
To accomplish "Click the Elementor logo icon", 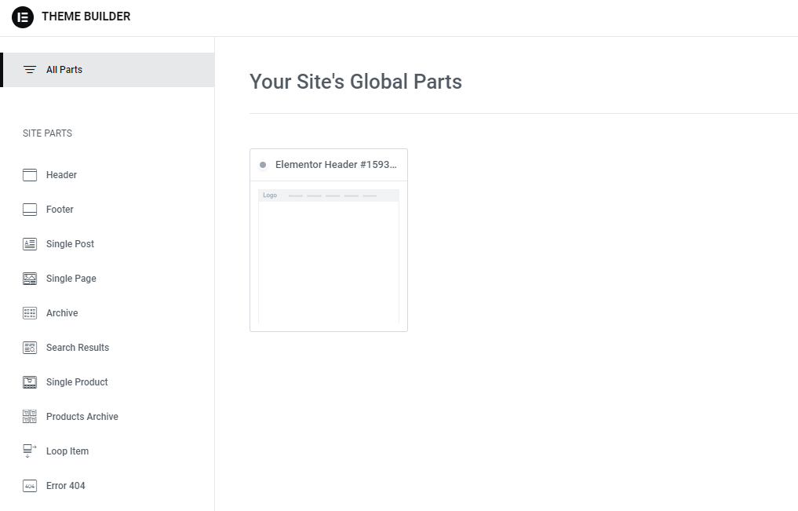I will [x=23, y=16].
